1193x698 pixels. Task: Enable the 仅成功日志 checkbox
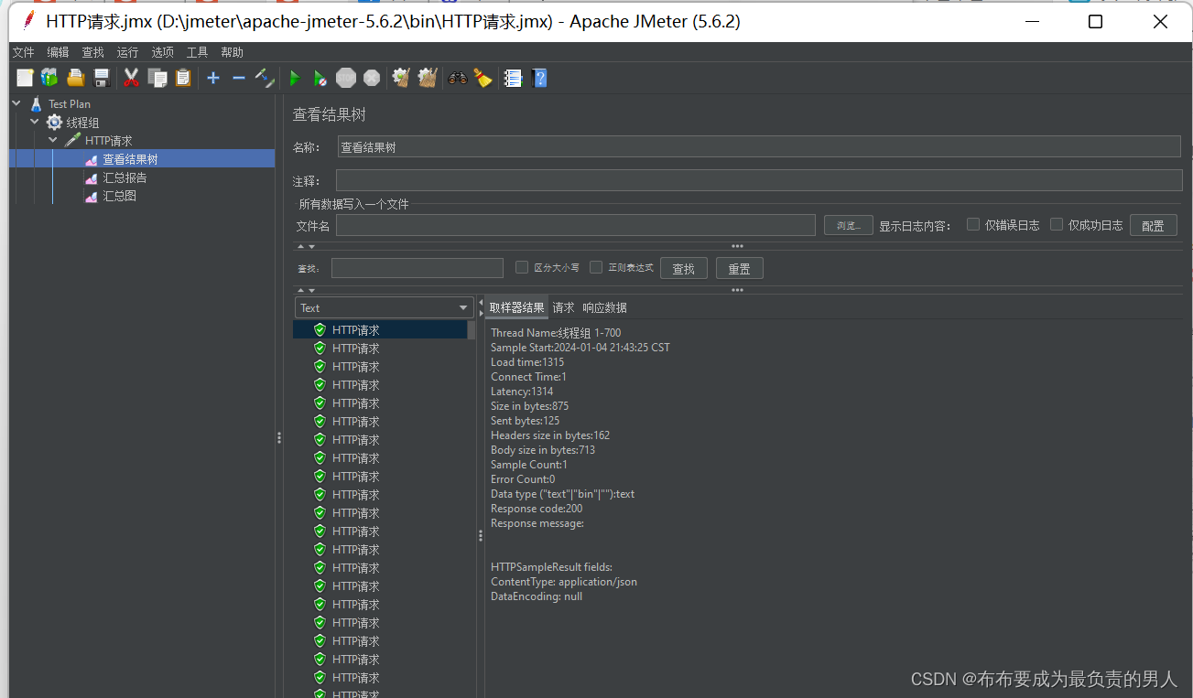point(1057,224)
